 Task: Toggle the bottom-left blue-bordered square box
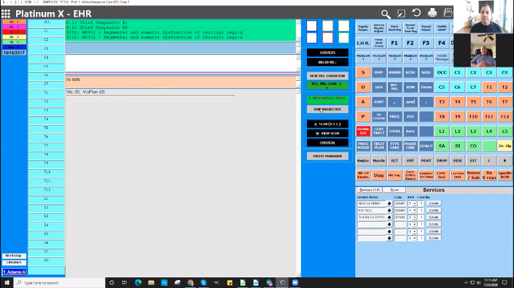[312, 37]
